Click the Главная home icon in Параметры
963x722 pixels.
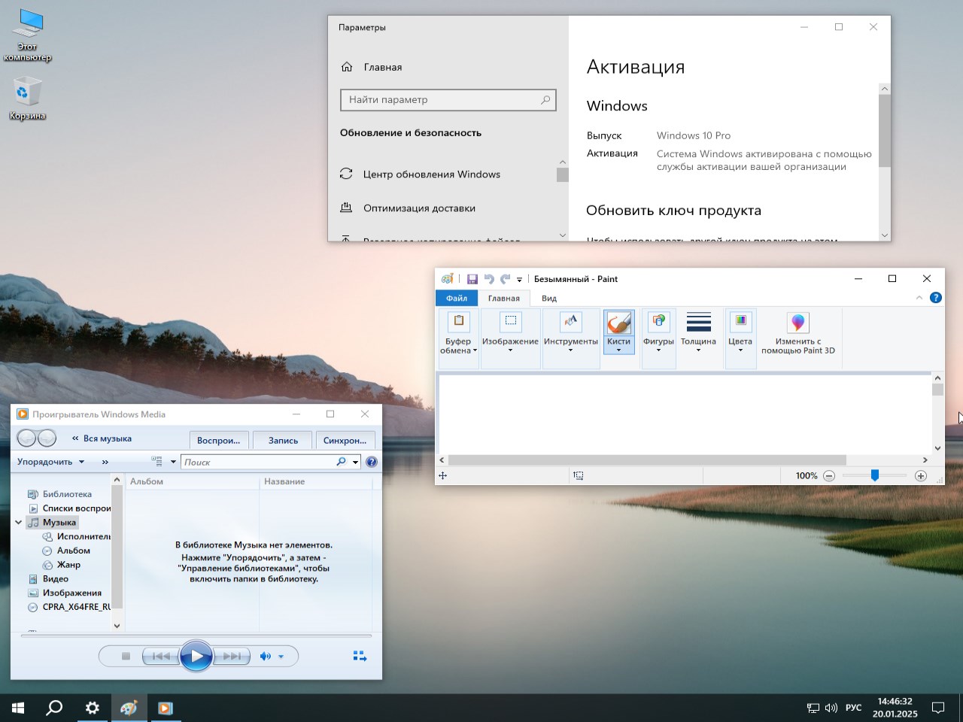[x=347, y=67]
